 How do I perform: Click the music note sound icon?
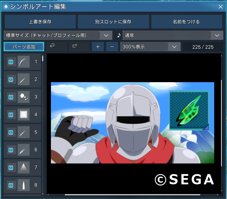[119, 35]
